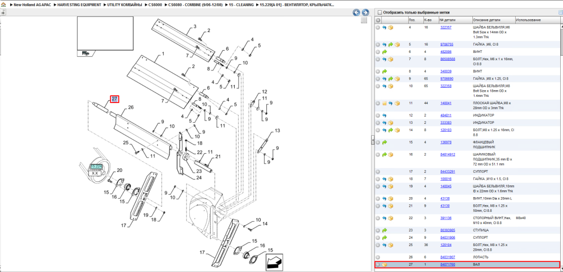Open part number link 84814912
Viewport: 563px width, 272px height.
(x=448, y=154)
